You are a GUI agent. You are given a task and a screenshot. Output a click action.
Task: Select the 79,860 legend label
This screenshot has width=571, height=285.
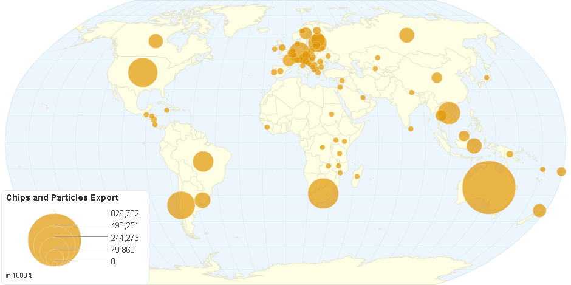coord(122,250)
